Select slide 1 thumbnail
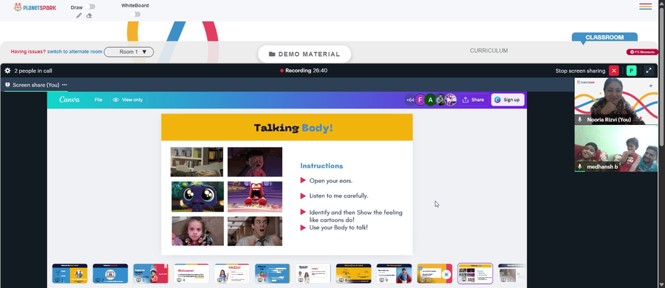This screenshot has width=665, height=288. click(x=70, y=273)
